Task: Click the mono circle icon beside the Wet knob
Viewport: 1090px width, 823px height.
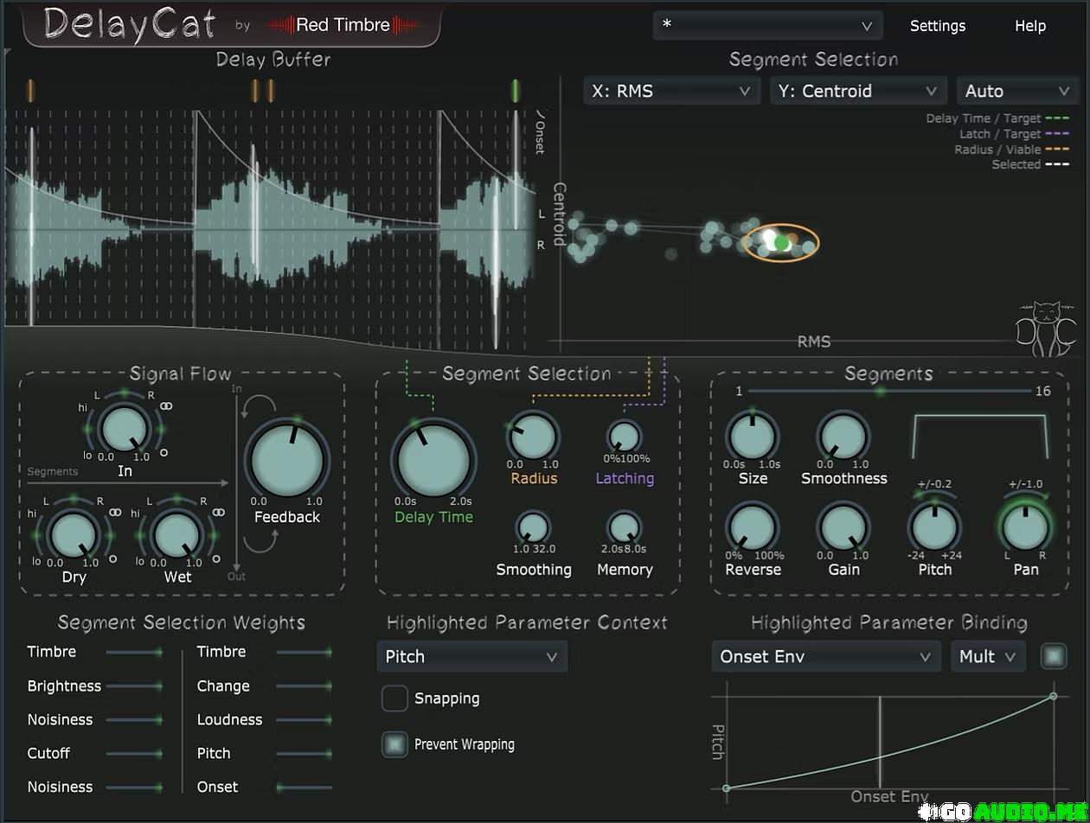Action: pos(217,559)
